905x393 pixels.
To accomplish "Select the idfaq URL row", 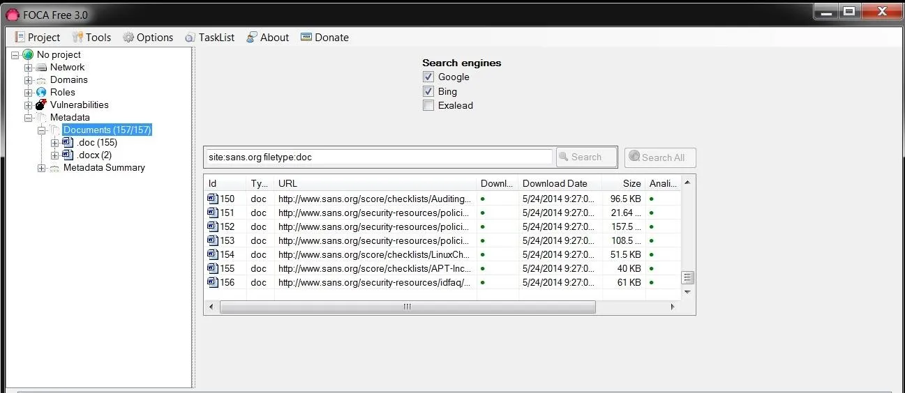I will [x=374, y=282].
